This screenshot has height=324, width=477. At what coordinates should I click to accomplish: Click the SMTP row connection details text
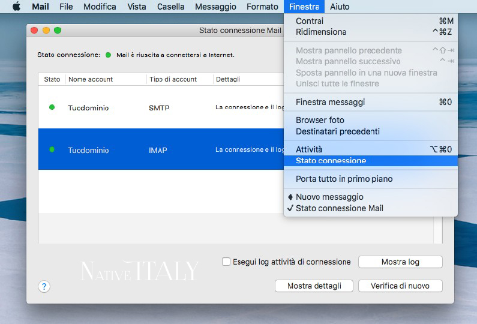pyautogui.click(x=250, y=107)
